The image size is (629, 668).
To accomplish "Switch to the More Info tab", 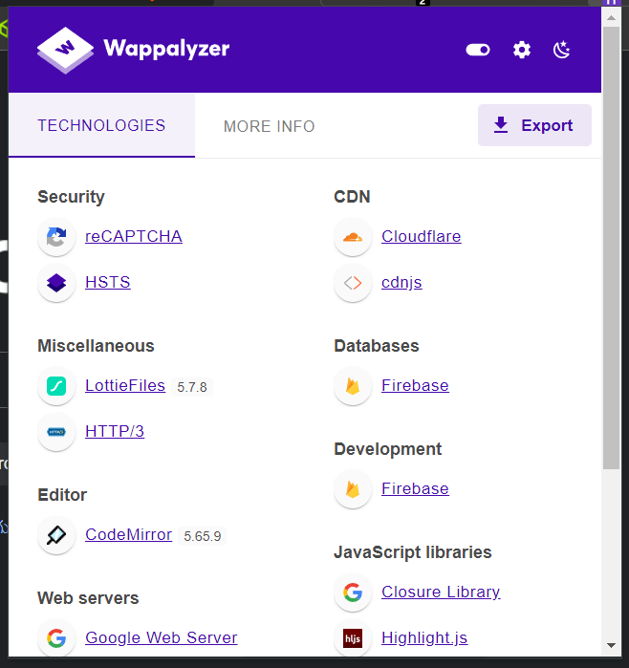I will pyautogui.click(x=269, y=126).
